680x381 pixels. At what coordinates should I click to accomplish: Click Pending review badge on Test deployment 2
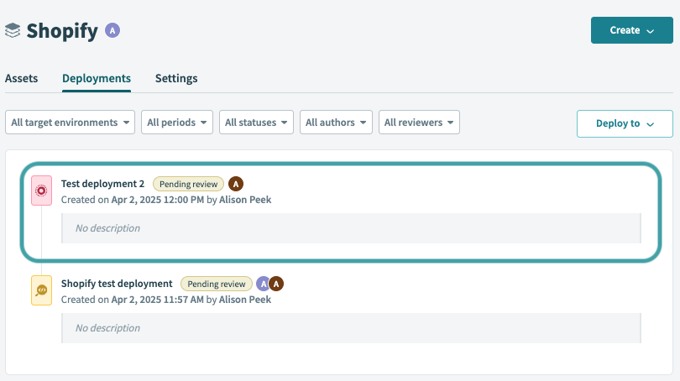pyautogui.click(x=188, y=184)
